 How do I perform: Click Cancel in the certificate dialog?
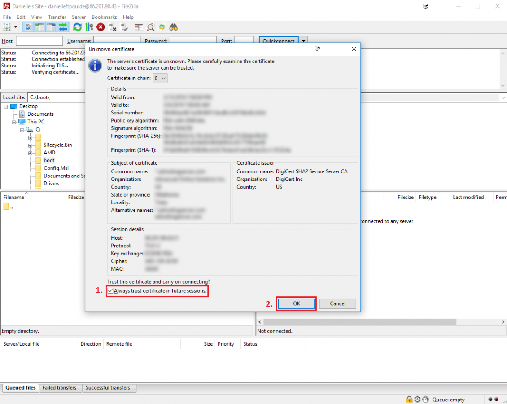337,303
